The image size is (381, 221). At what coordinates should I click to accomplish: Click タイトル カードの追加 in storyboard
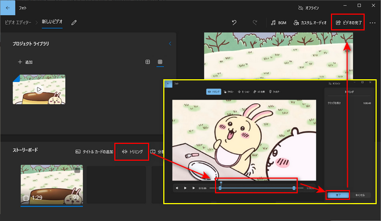94,151
